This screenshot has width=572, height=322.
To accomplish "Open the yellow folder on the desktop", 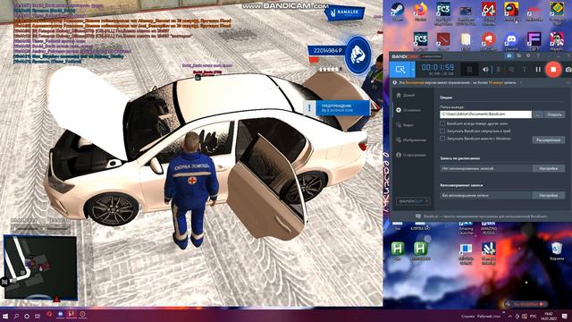I will point(466,41).
